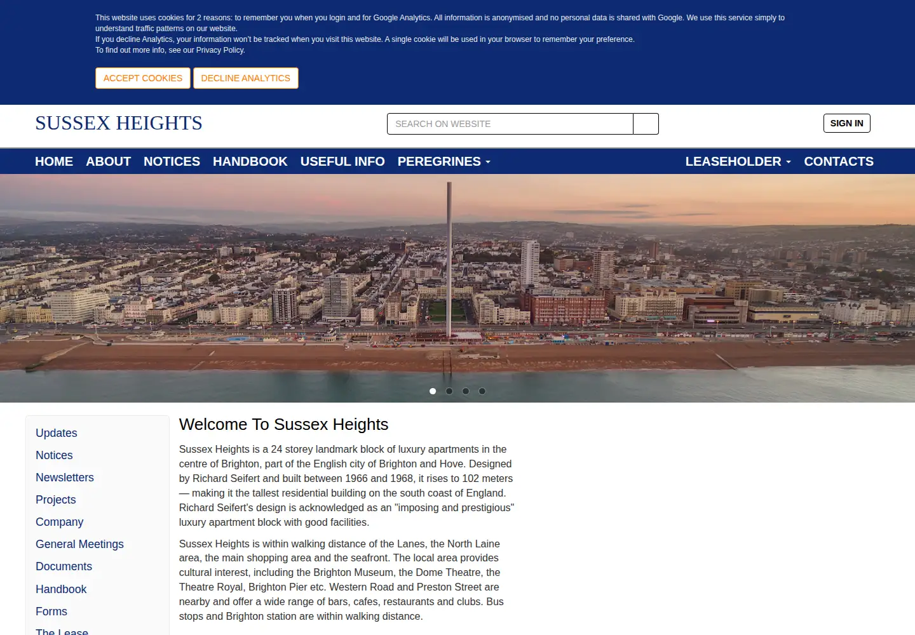Viewport: 915px width, 635px height.
Task: Open the Handbook link in the sidebar
Action: (61, 589)
